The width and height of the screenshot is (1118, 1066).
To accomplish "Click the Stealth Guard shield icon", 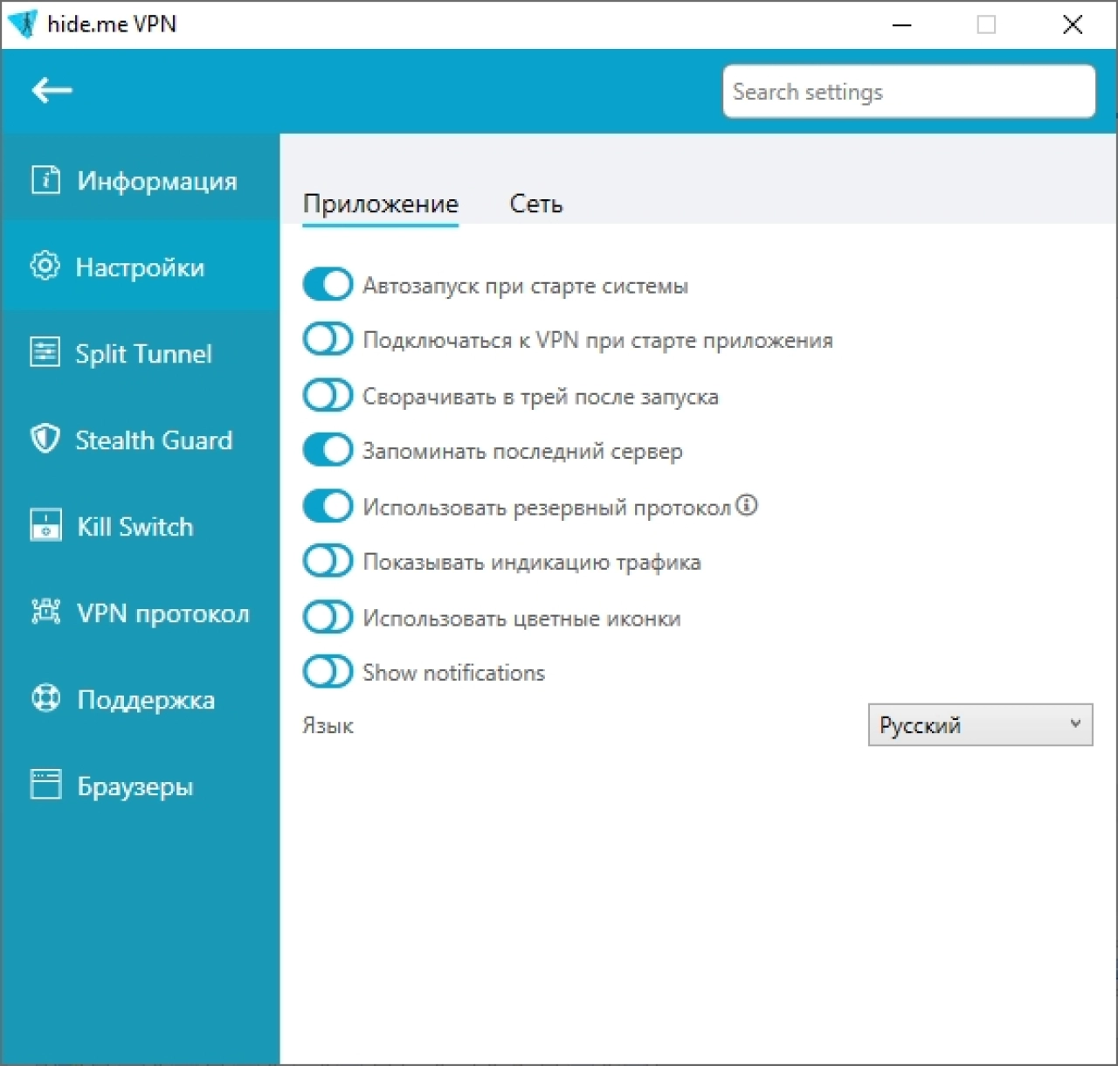I will coord(45,439).
